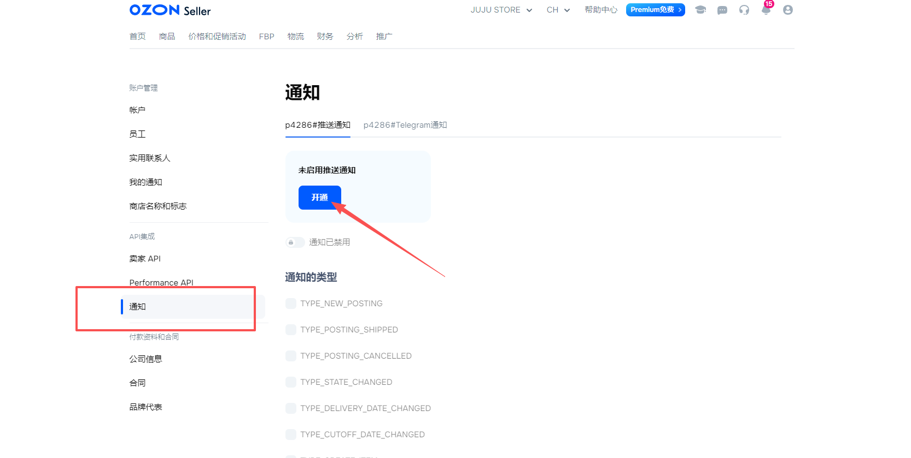Check TYPE_POSTING_CANCELLED checkbox
Viewport: 911px width, 458px height.
point(291,356)
